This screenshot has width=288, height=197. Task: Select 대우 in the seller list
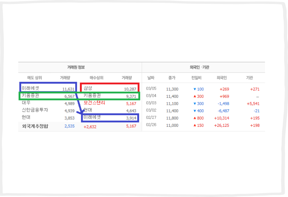26,102
